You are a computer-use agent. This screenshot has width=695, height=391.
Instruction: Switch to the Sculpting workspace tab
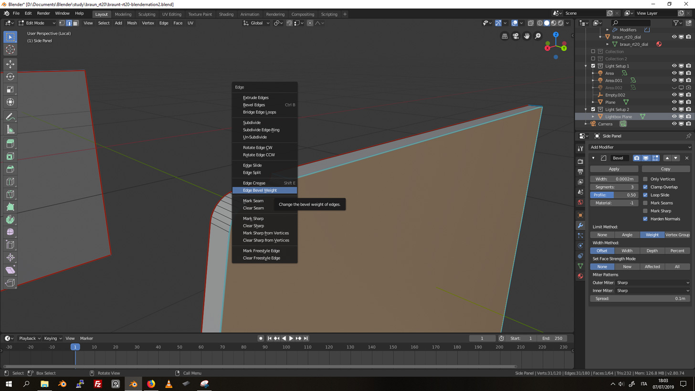click(x=147, y=14)
